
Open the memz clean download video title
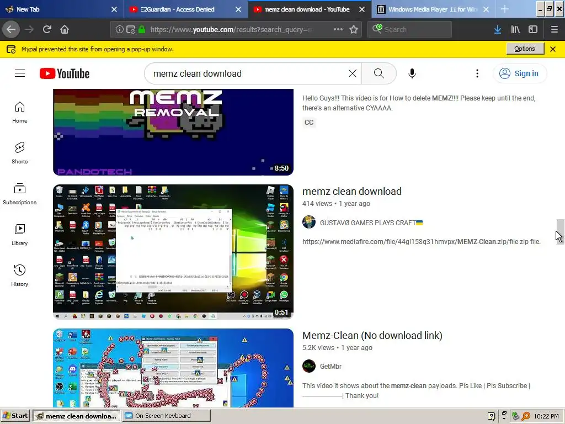(x=351, y=192)
